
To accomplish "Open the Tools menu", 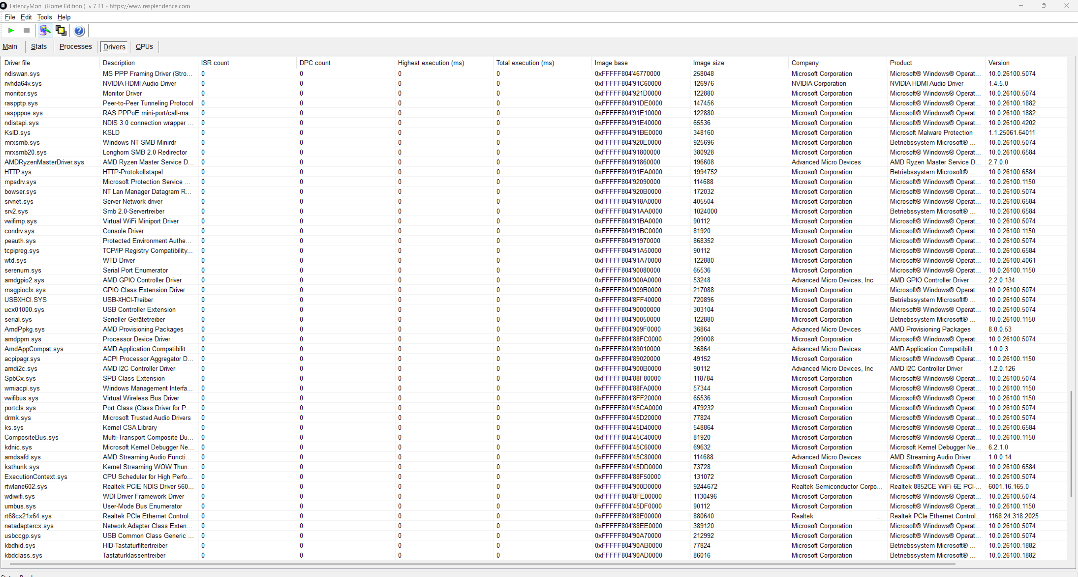I will 44,17.
